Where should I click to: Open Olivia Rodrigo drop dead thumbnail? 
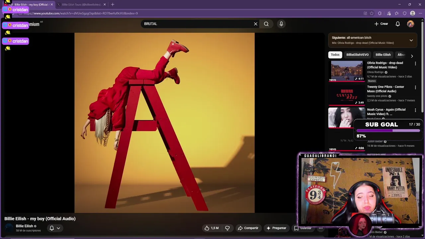(x=347, y=71)
